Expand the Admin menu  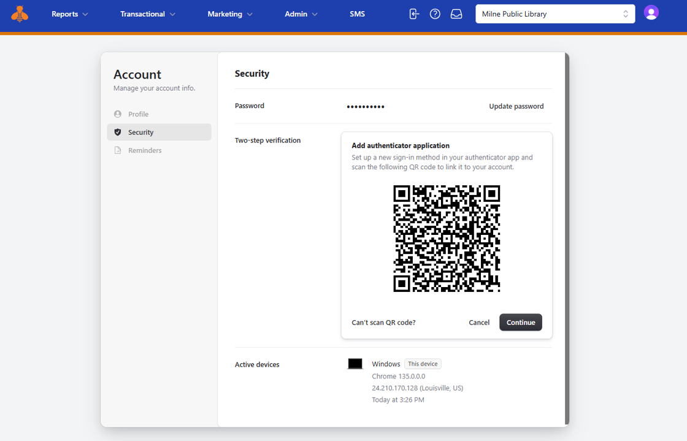(301, 14)
